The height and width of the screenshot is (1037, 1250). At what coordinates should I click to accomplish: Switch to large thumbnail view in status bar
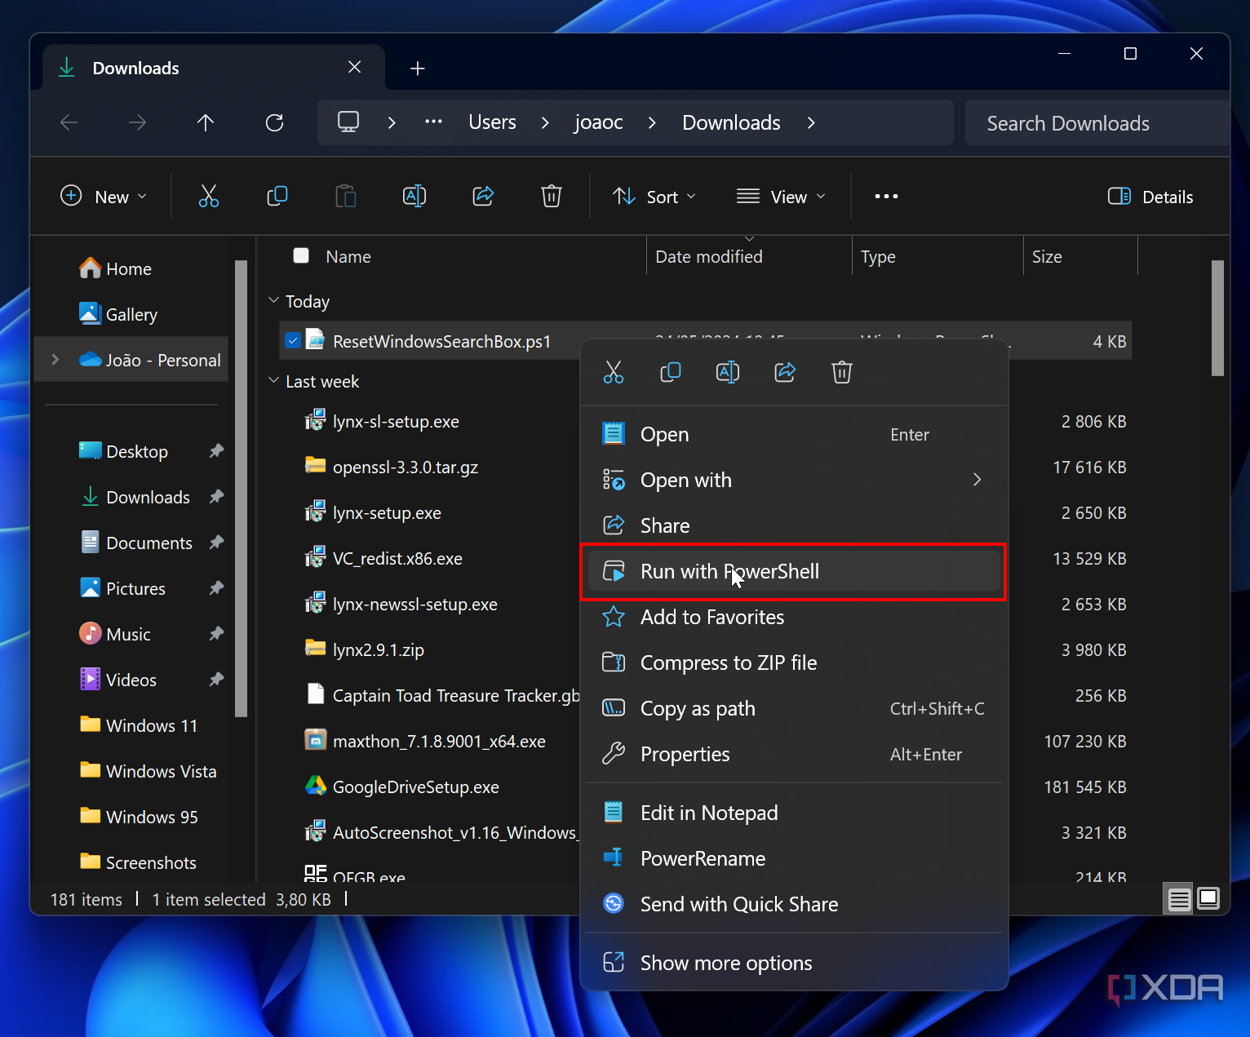click(x=1208, y=898)
